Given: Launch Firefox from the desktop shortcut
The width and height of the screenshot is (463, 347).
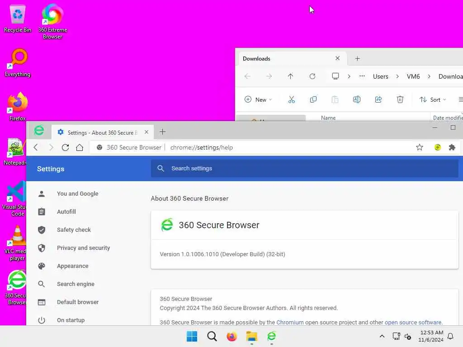Looking at the screenshot, I should 18,107.
